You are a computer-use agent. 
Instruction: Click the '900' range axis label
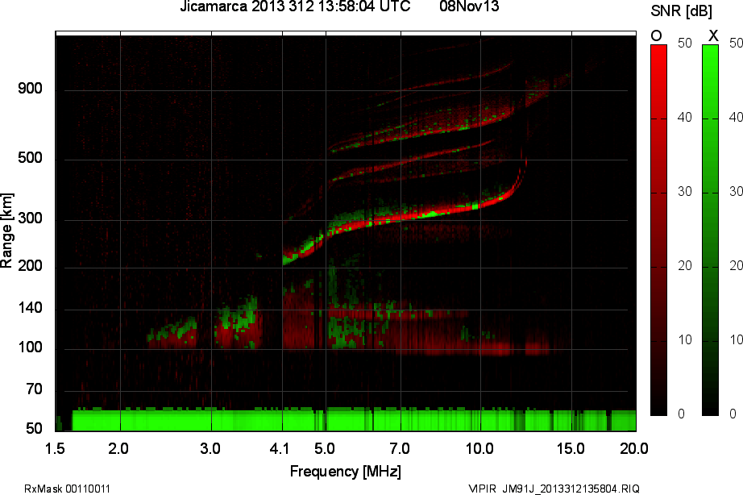point(30,89)
